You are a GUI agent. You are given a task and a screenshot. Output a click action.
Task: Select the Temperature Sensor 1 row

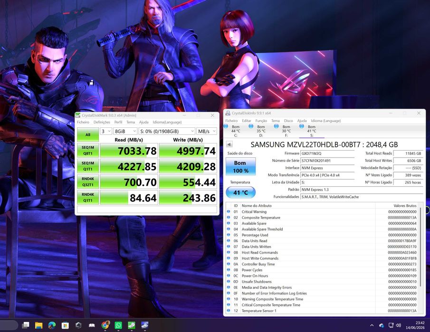(x=322, y=311)
